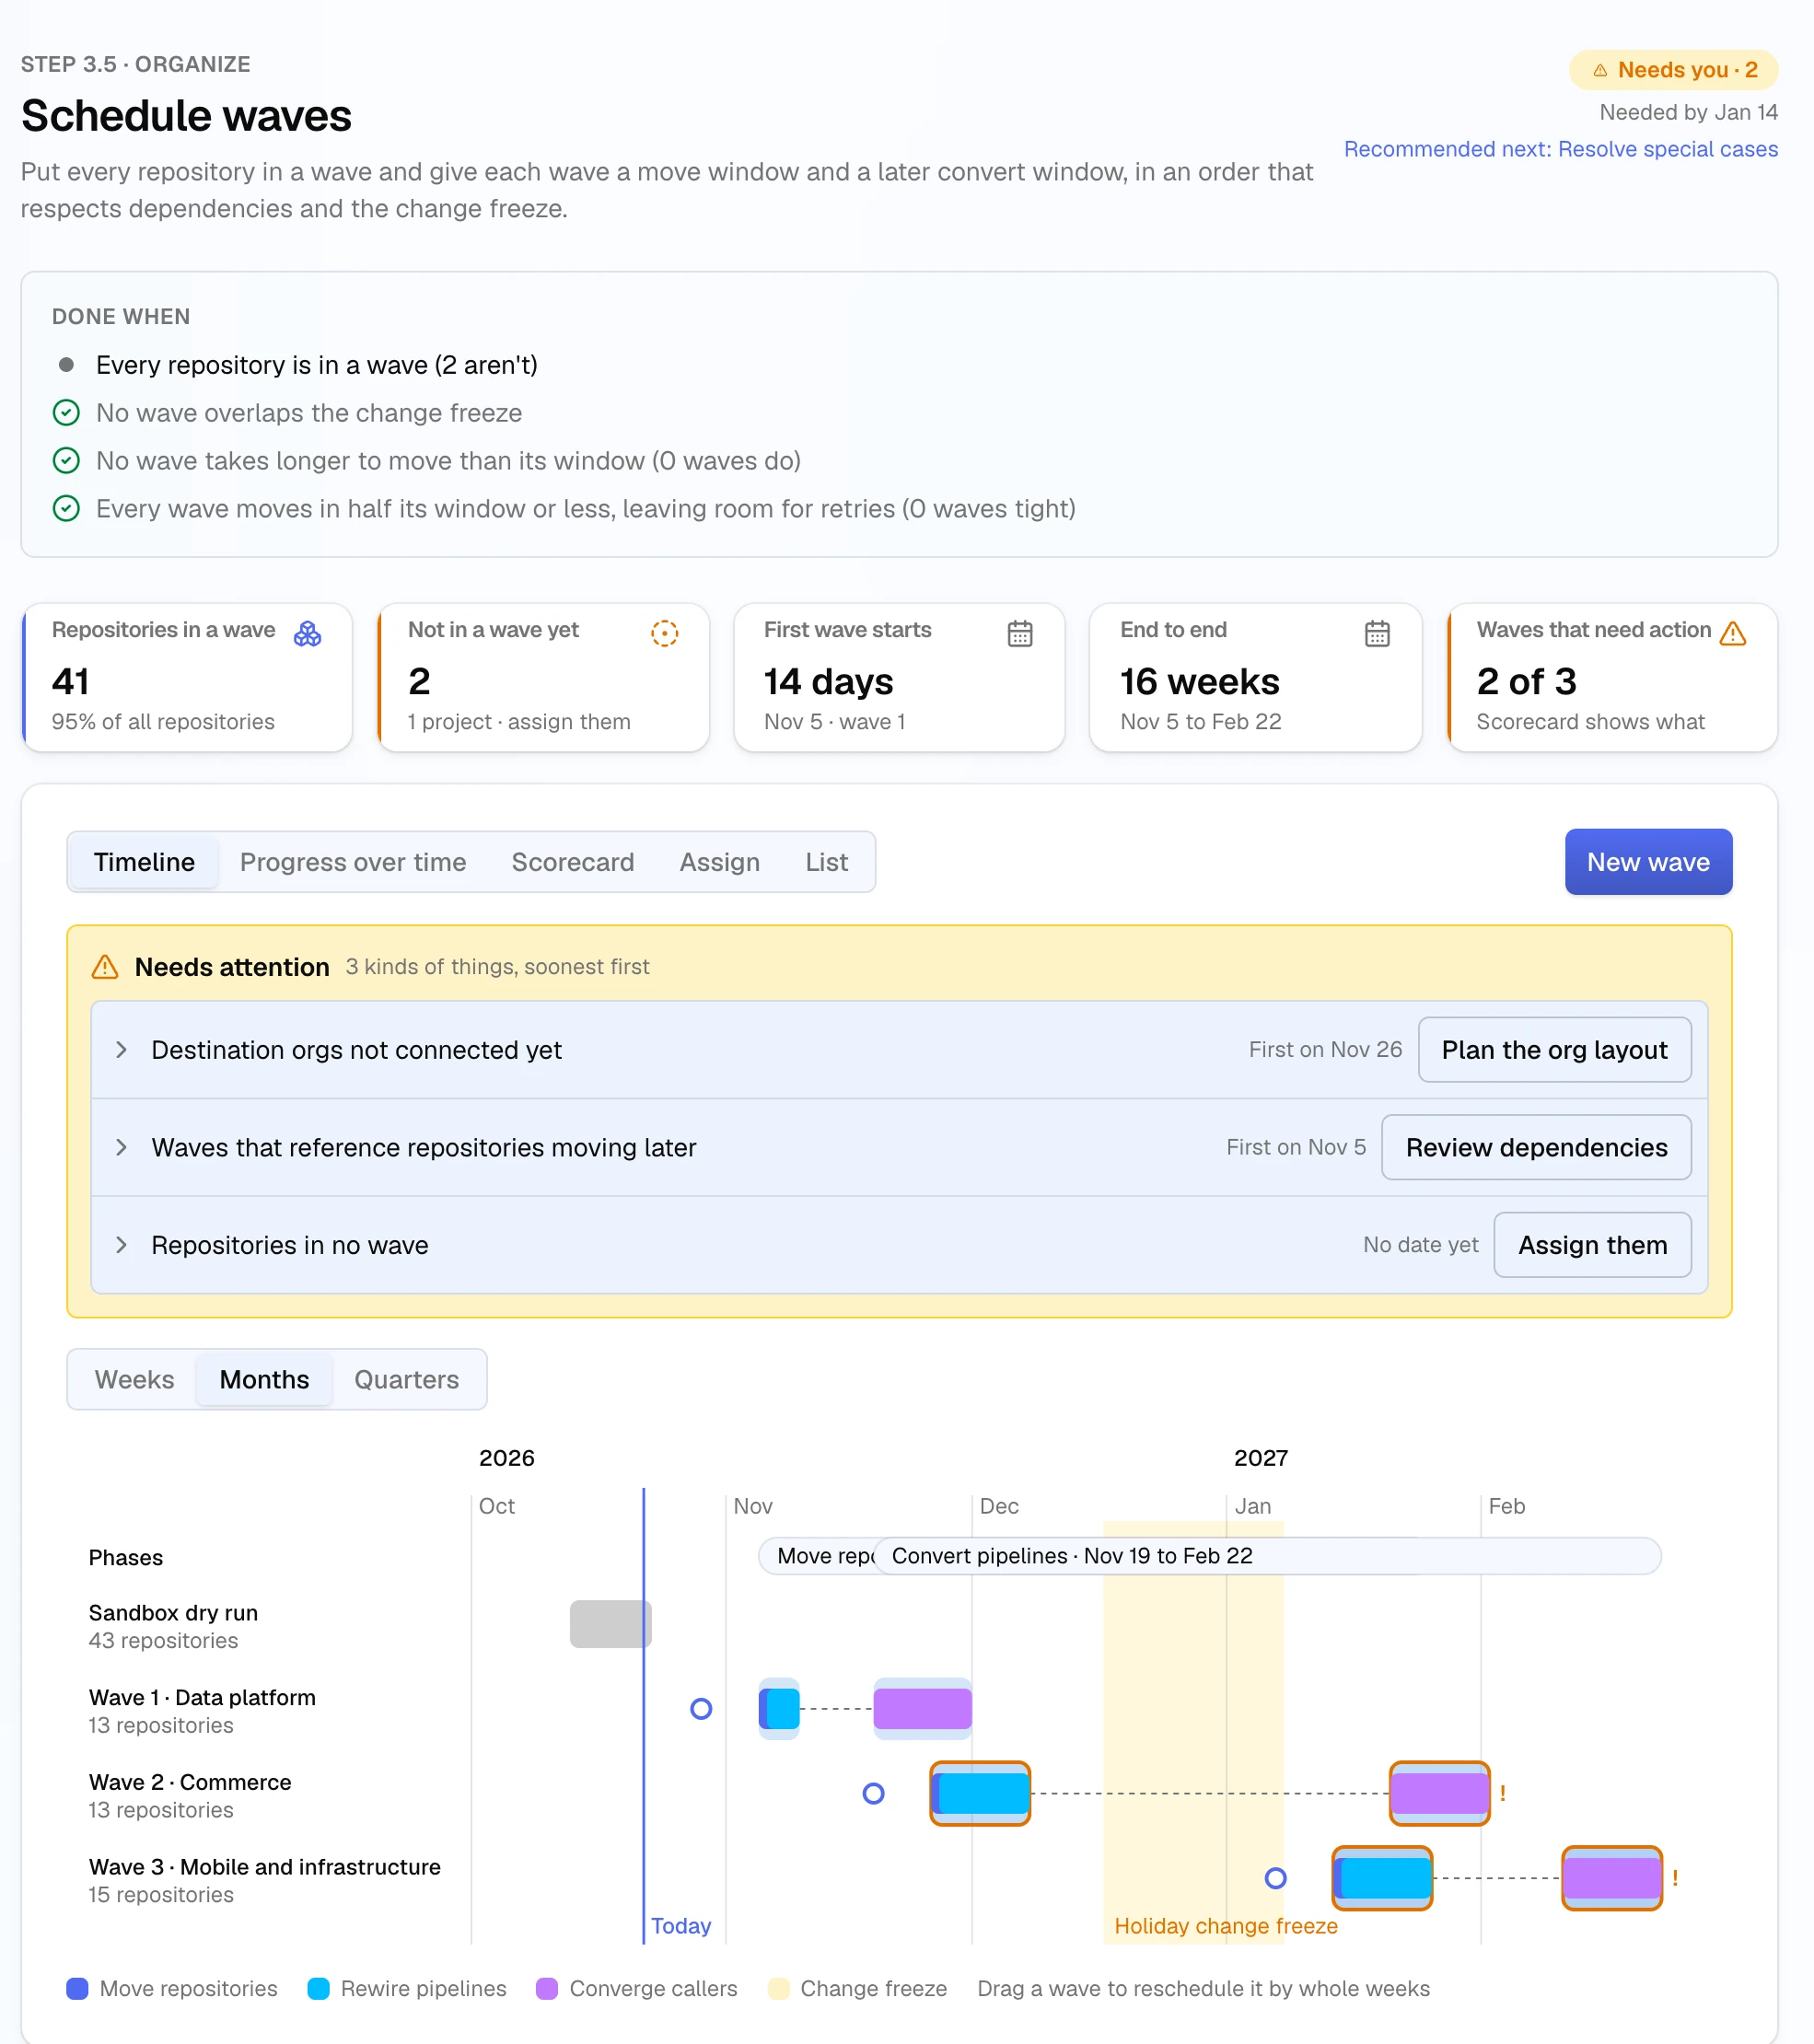Viewport: 1814px width, 2044px height.
Task: Expand Waves that reference repositories moving later
Action: [121, 1148]
